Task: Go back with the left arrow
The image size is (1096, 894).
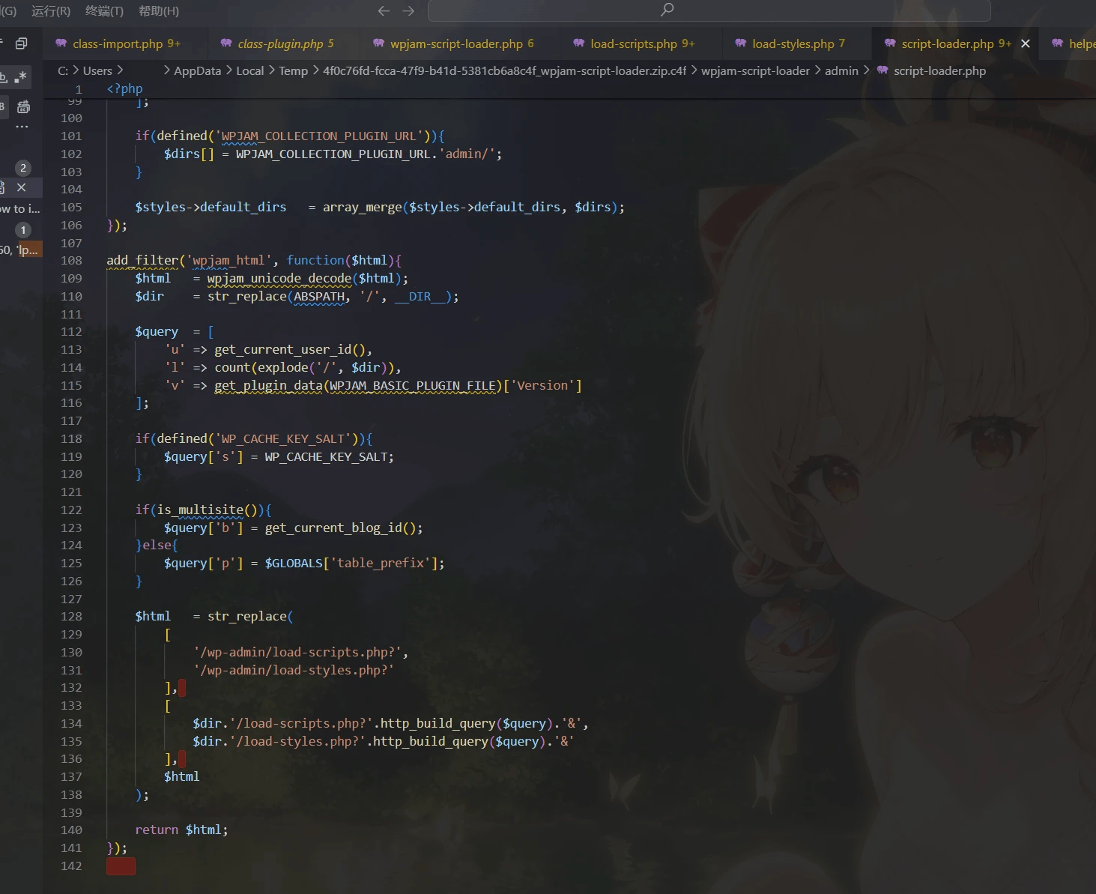Action: 384,10
